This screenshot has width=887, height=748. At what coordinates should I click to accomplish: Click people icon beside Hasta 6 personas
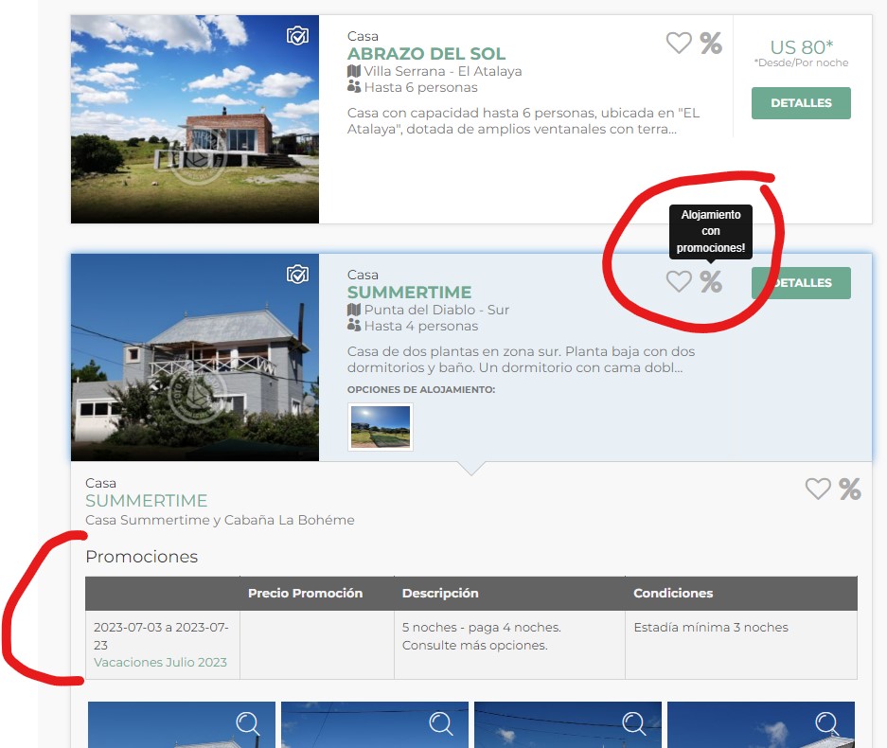point(354,87)
